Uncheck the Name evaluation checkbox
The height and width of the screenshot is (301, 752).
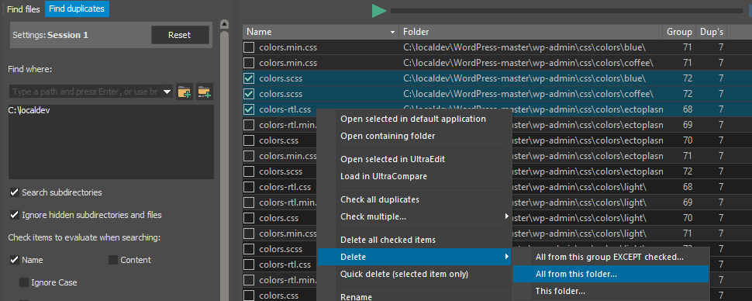[x=15, y=260]
